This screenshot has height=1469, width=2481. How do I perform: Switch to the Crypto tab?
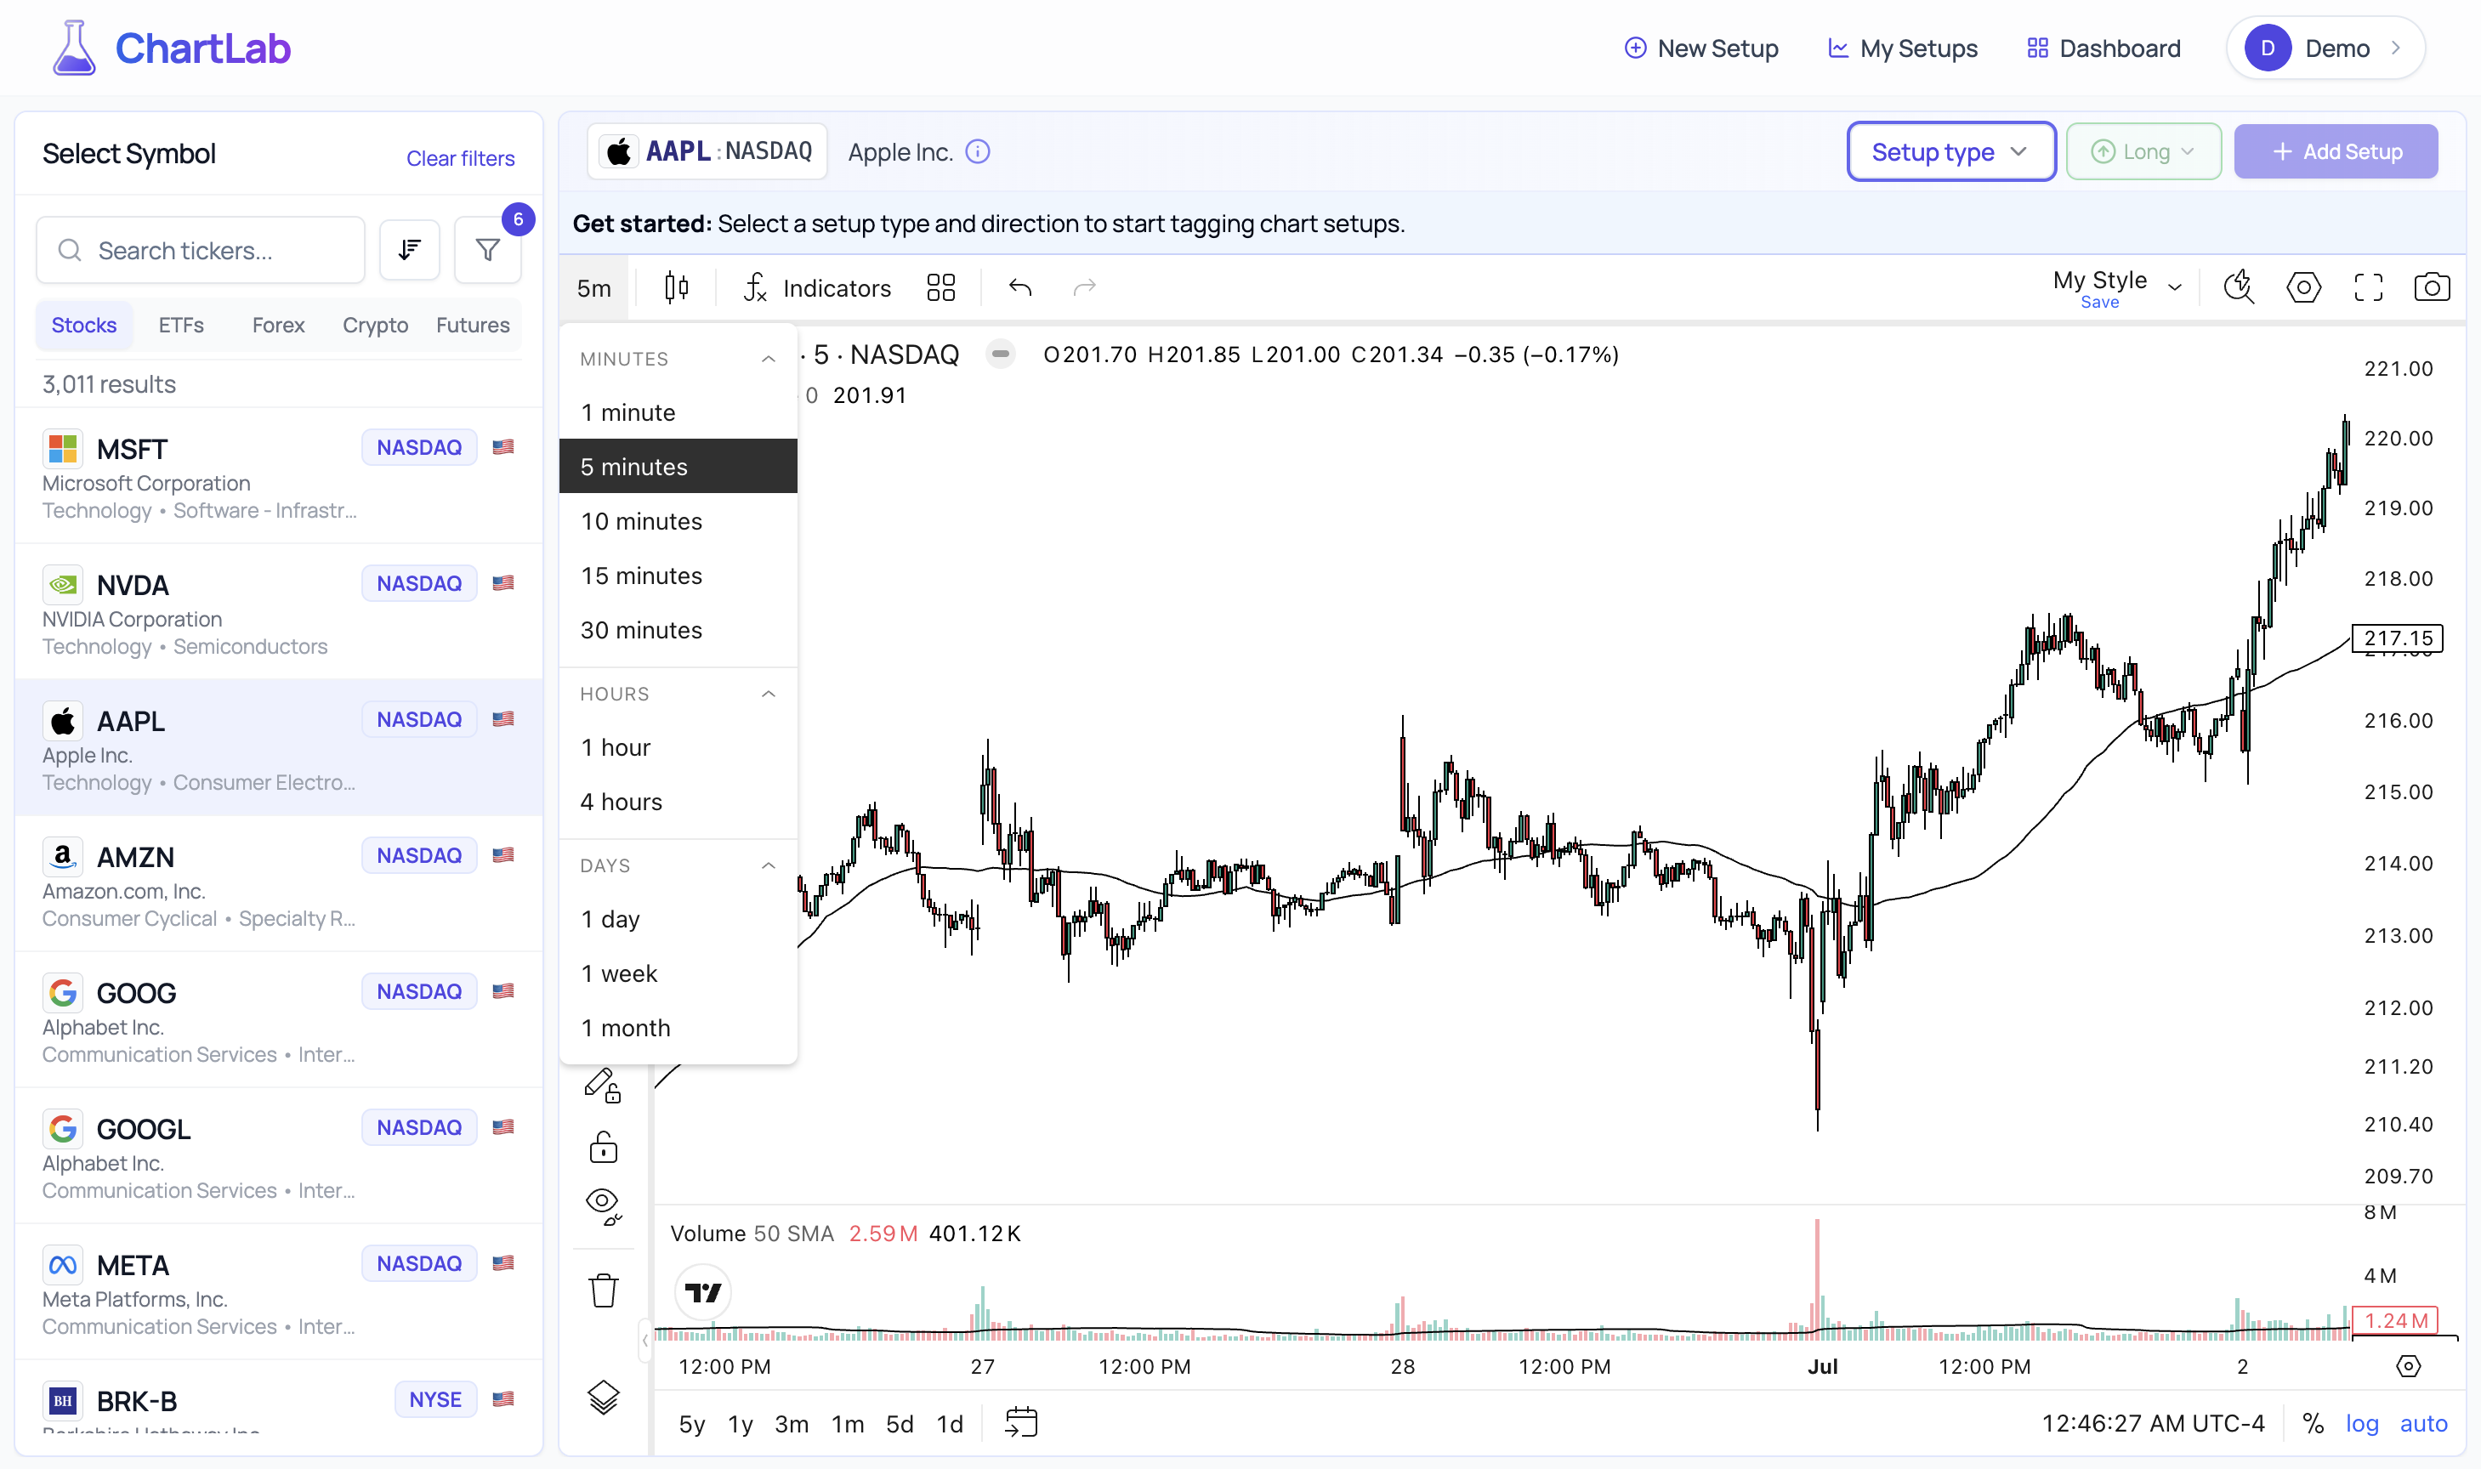coord(375,325)
